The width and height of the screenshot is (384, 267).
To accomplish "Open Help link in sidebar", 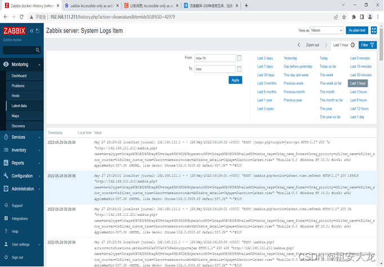I will tap(15, 232).
